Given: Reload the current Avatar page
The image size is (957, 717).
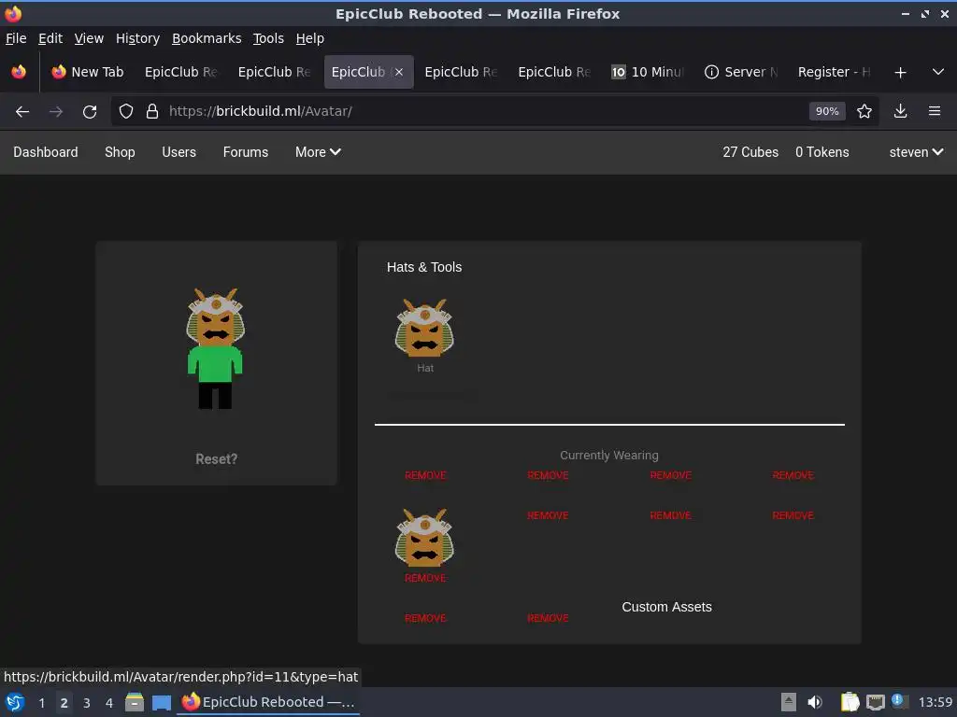Looking at the screenshot, I should pos(90,112).
